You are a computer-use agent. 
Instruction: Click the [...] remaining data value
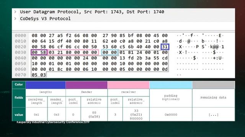(214, 115)
